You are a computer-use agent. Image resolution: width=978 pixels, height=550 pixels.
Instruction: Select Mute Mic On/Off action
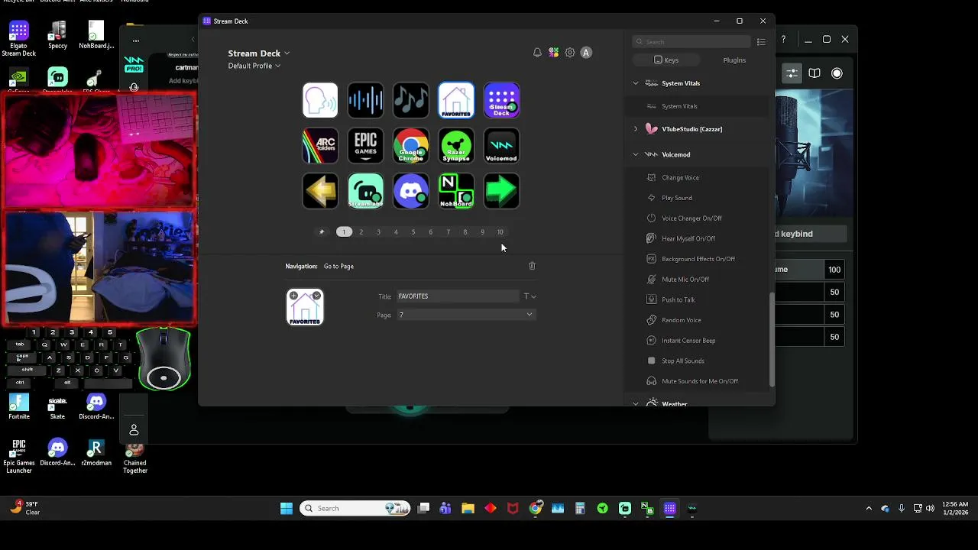[697, 280]
